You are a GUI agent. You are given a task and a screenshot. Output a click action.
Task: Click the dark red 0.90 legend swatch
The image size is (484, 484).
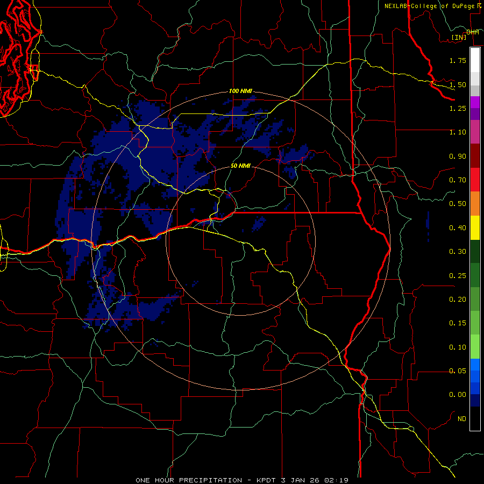[475, 156]
